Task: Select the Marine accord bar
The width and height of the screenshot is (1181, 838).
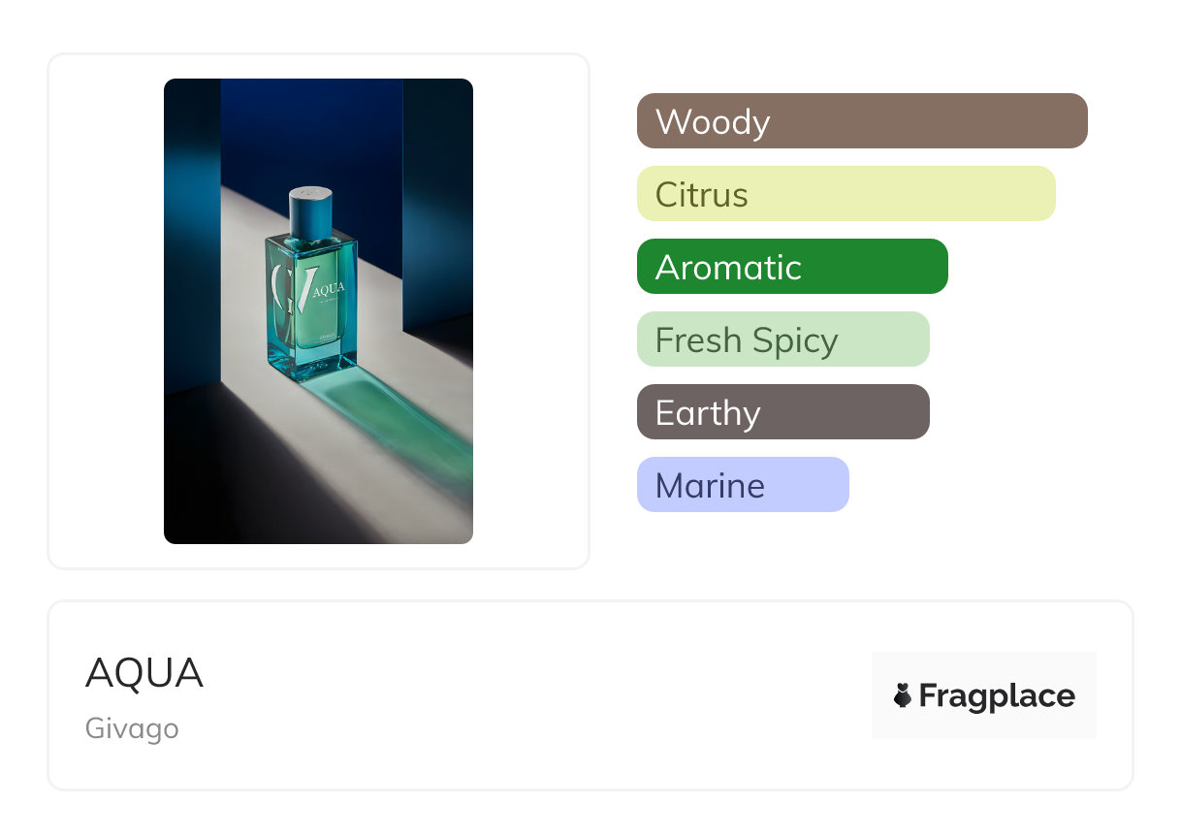Action: pyautogui.click(x=742, y=485)
